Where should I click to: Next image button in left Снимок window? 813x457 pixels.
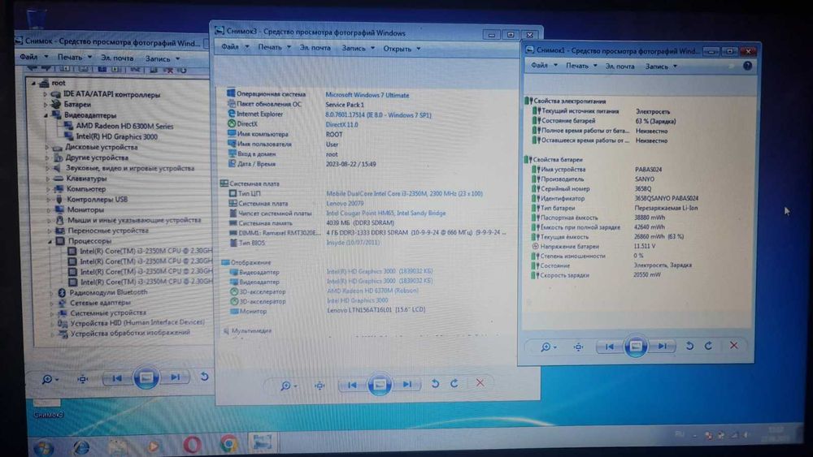(176, 377)
